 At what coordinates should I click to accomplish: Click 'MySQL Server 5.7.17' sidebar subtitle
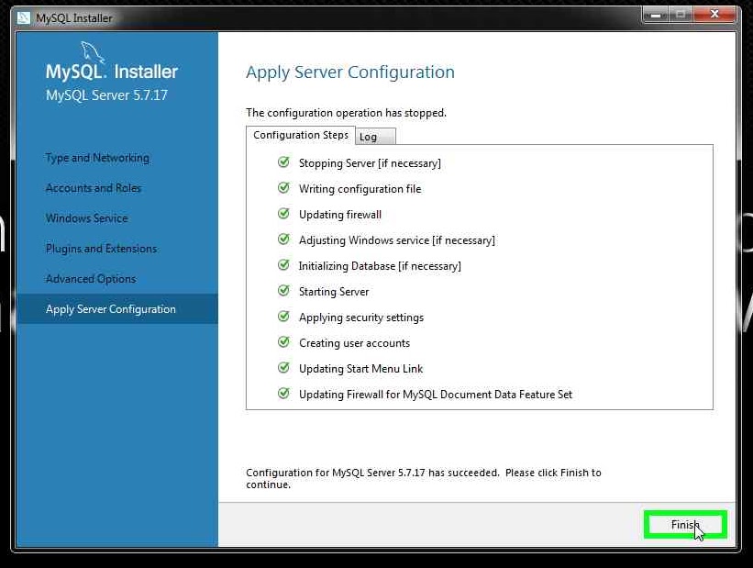(x=106, y=95)
